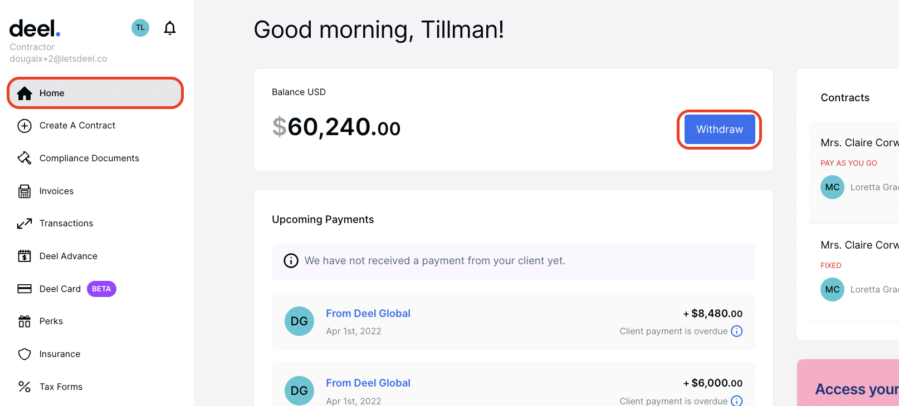Image resolution: width=899 pixels, height=406 pixels.
Task: Click the Deel logo
Action: pos(35,28)
